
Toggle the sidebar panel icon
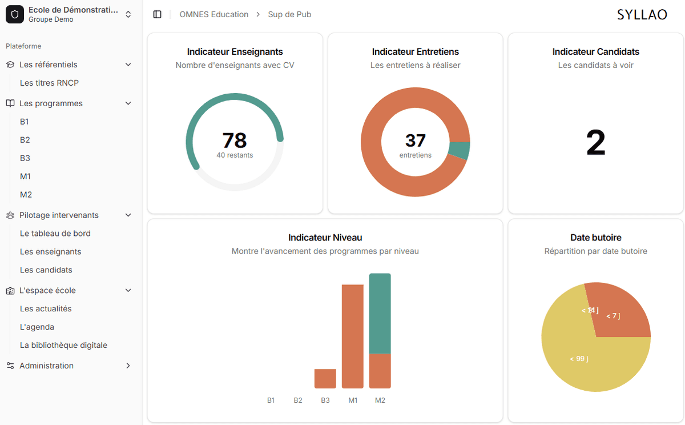(158, 14)
